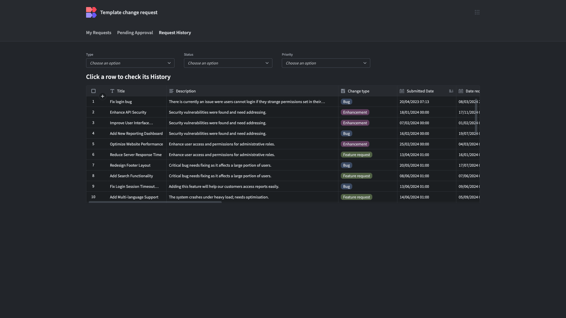This screenshot has width=566, height=318.
Task: Click the 18/01/2024 00:00 submitted date cell
Action: 427,112
